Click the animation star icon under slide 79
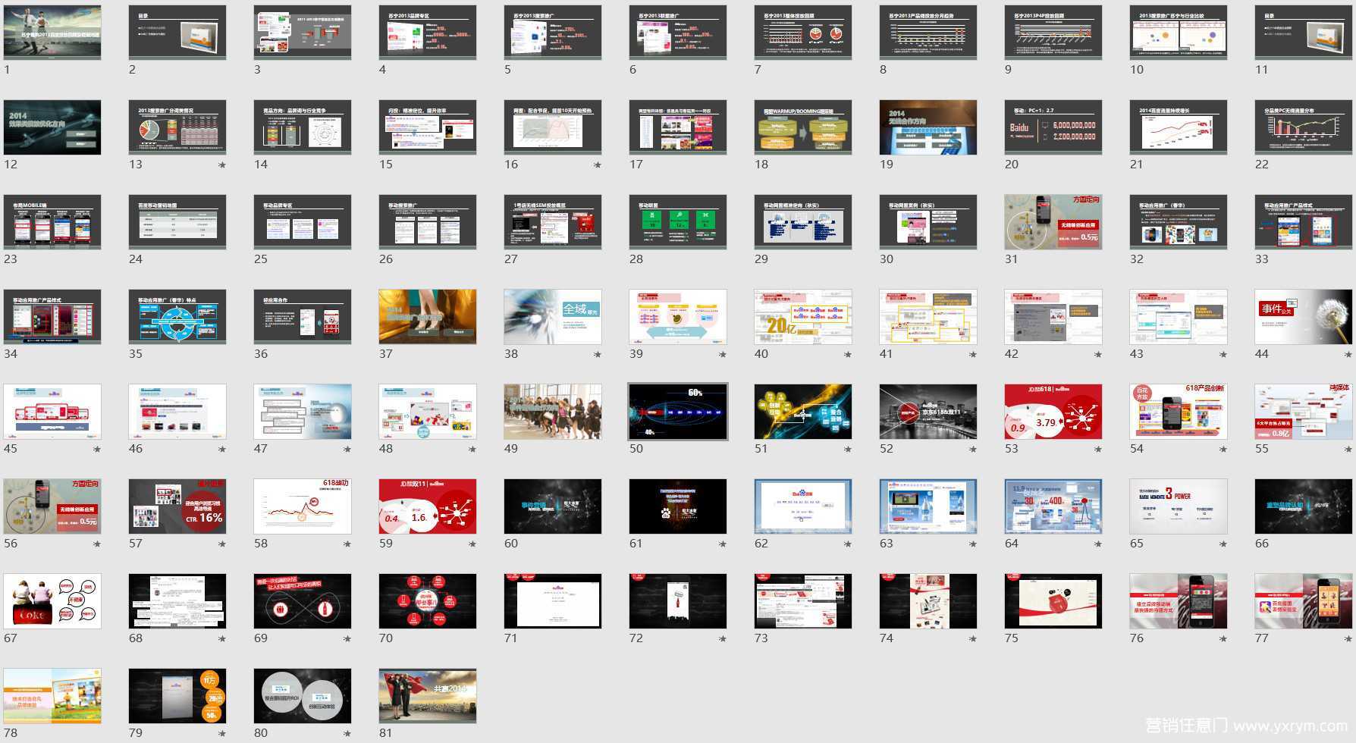The height and width of the screenshot is (743, 1356). click(222, 734)
